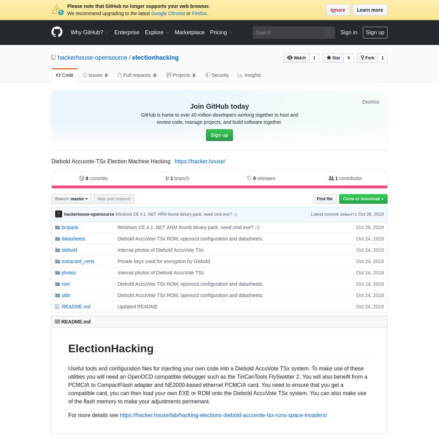The width and height of the screenshot is (439, 439).
Task: Fork the electionhacking repository
Action: (367, 58)
